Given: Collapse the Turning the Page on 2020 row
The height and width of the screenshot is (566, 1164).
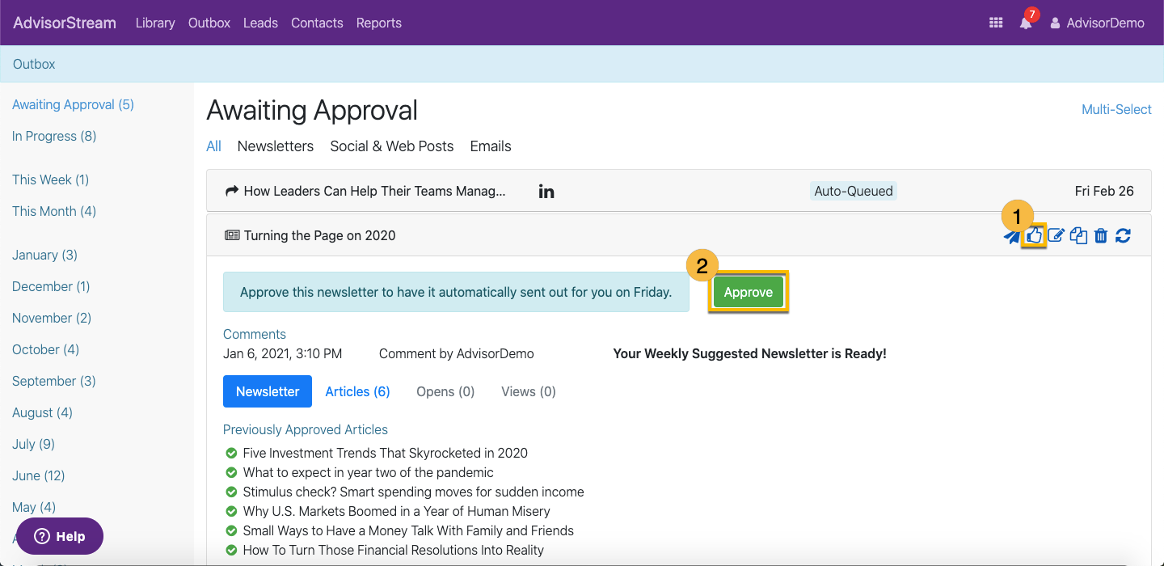Looking at the screenshot, I should [679, 236].
